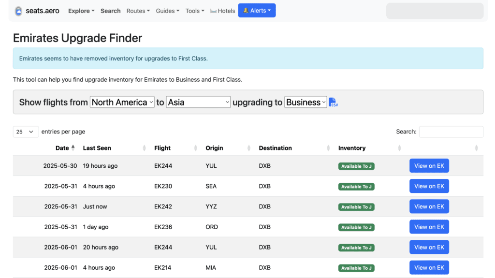Open the Business upgrade class dropdown
This screenshot has height=278, width=495.
point(306,102)
